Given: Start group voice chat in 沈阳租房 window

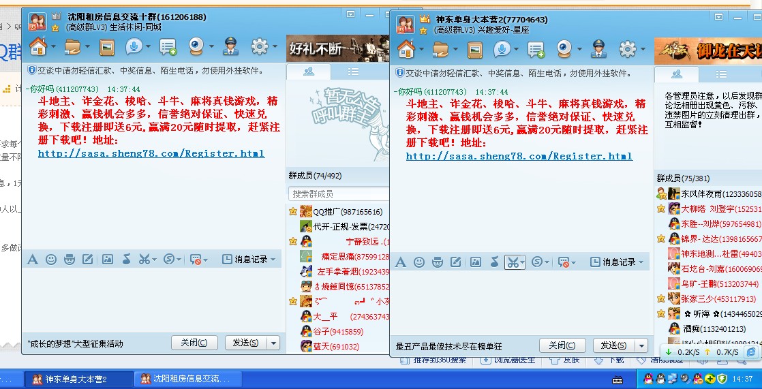Looking at the screenshot, I should 134,46.
